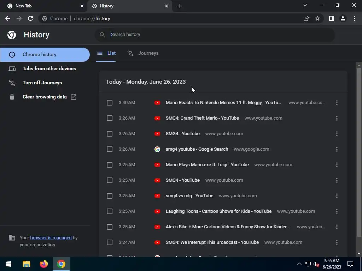Switch to the New Tab browser tab

pyautogui.click(x=43, y=6)
